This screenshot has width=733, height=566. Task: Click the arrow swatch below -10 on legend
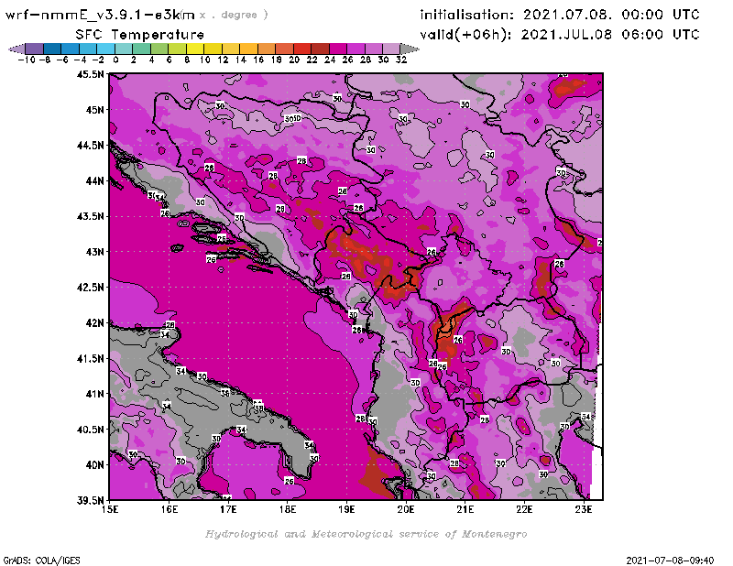click(16, 49)
